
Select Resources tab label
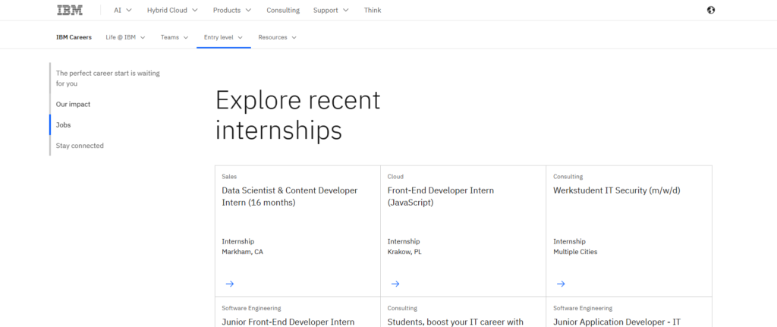click(x=272, y=37)
